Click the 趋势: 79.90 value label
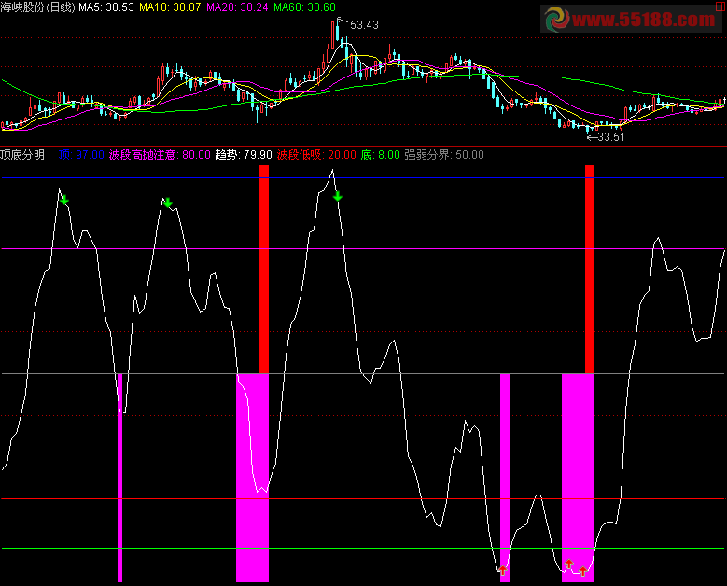 [244, 154]
